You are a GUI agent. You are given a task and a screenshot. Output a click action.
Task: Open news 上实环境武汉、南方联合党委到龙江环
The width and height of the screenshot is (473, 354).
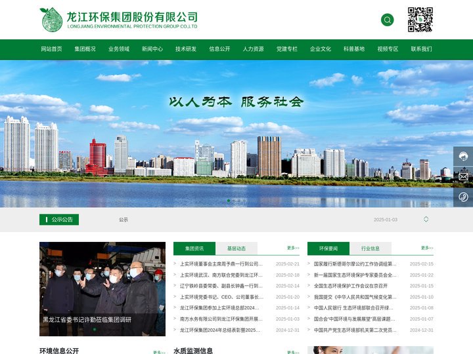(x=221, y=275)
